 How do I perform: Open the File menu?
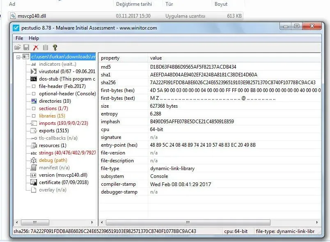click(19, 38)
